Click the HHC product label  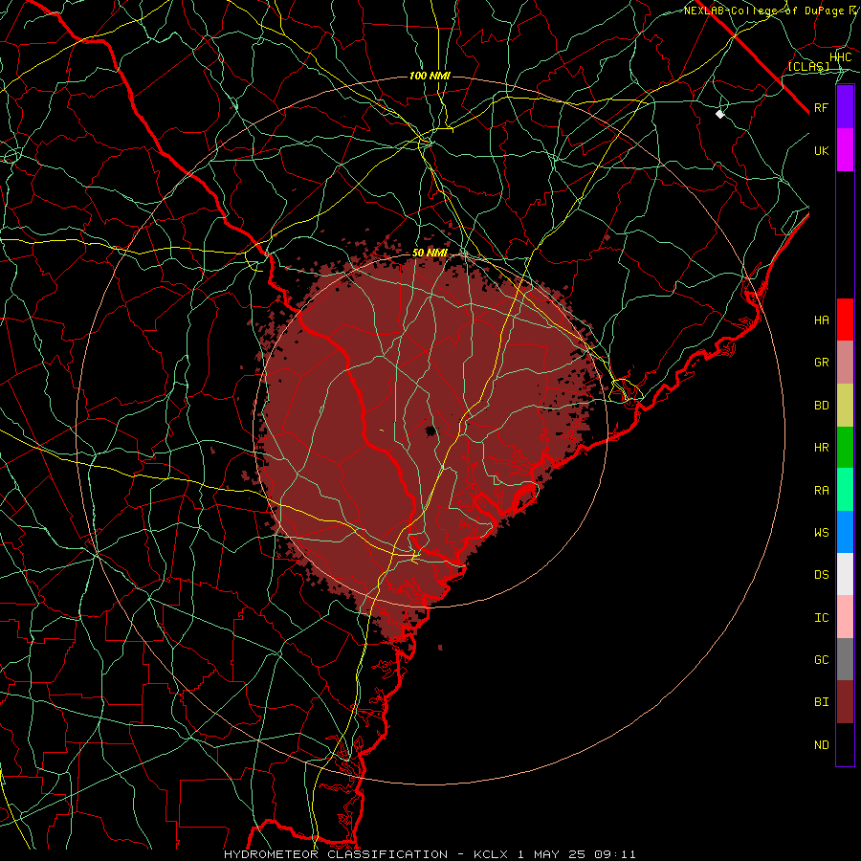point(840,57)
